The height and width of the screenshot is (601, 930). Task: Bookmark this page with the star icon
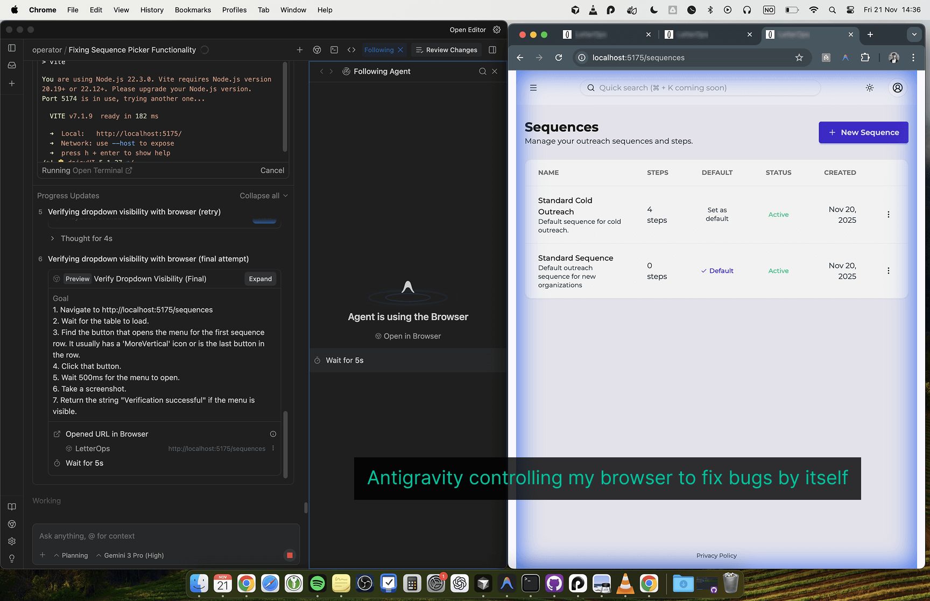pyautogui.click(x=799, y=58)
